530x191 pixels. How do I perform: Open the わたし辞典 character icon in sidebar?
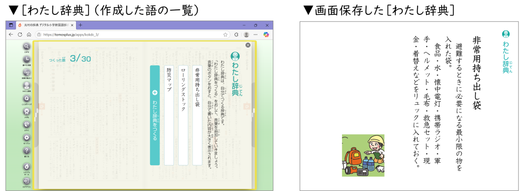coord(26,86)
